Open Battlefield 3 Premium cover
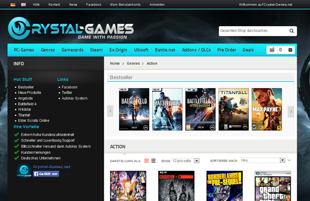Image resolution: width=310 pixels, height=201 pixels. click(201, 109)
